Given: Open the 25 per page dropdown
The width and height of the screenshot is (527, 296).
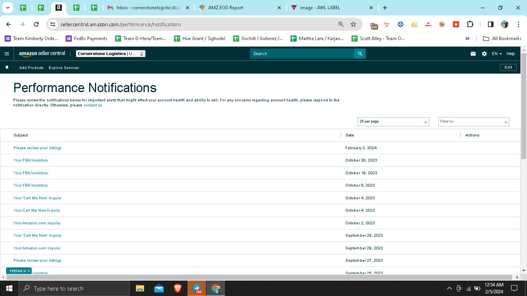Looking at the screenshot, I should 394,122.
